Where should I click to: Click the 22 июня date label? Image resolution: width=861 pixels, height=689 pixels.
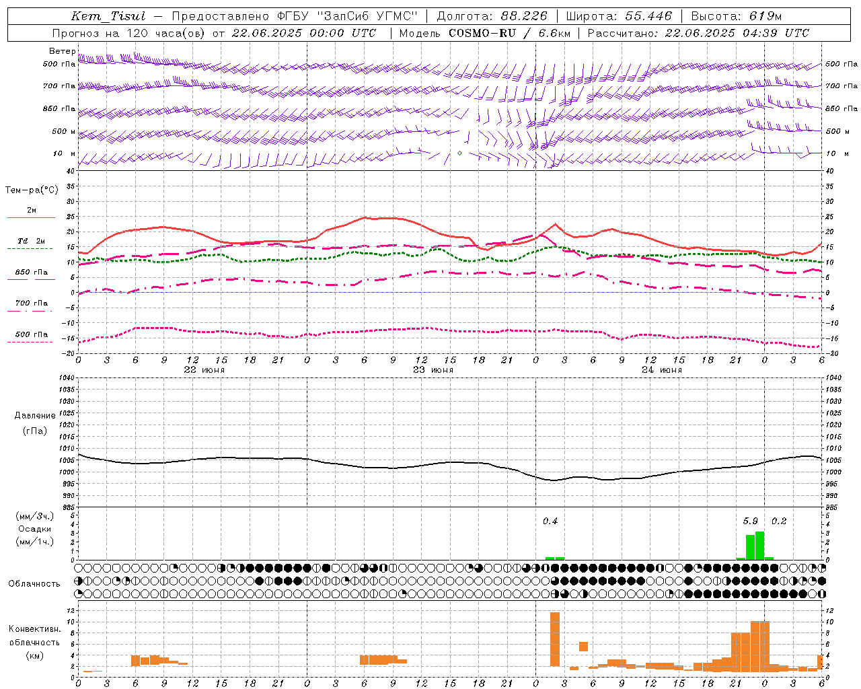(204, 370)
